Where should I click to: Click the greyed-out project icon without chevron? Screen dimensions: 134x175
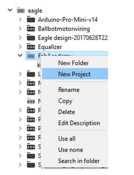(31, 101)
